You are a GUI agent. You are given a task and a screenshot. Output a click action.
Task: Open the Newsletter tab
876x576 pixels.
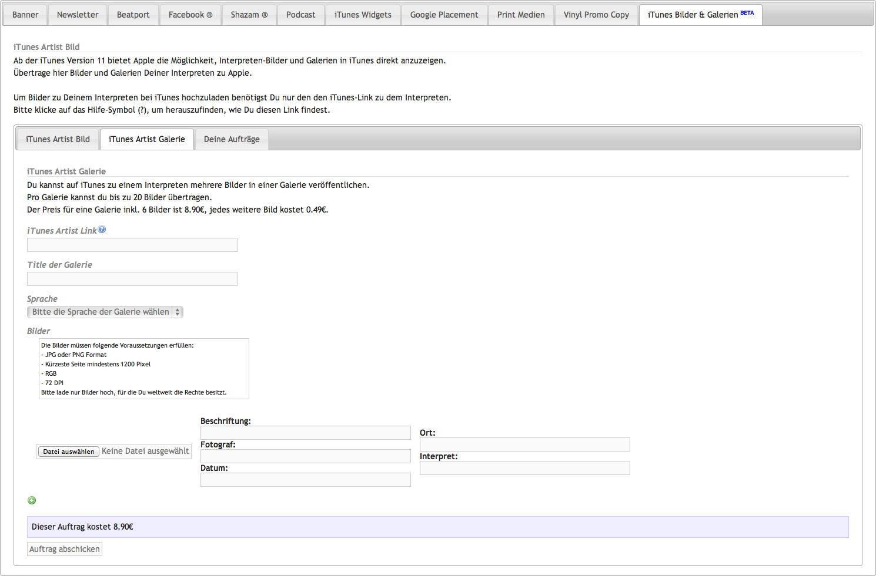point(78,15)
